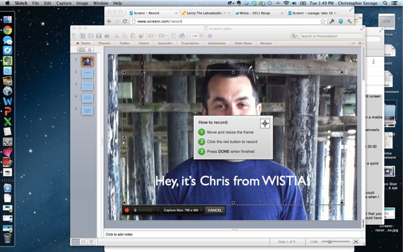Viewport: 403px width, 252px height.
Task: Click CANCEL in the Screenr recording bar
Action: [215, 210]
